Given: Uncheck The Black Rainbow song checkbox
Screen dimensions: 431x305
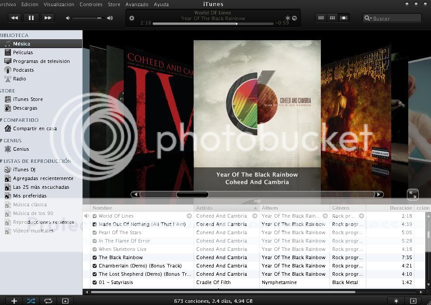Looking at the screenshot, I should point(94,258).
